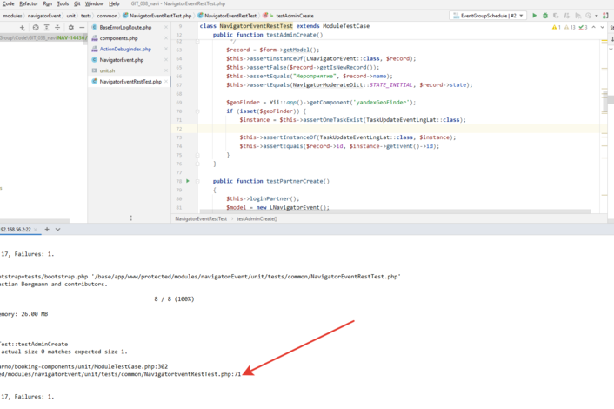
Task: Click the add (+) icon in project panel
Action: click(x=23, y=28)
